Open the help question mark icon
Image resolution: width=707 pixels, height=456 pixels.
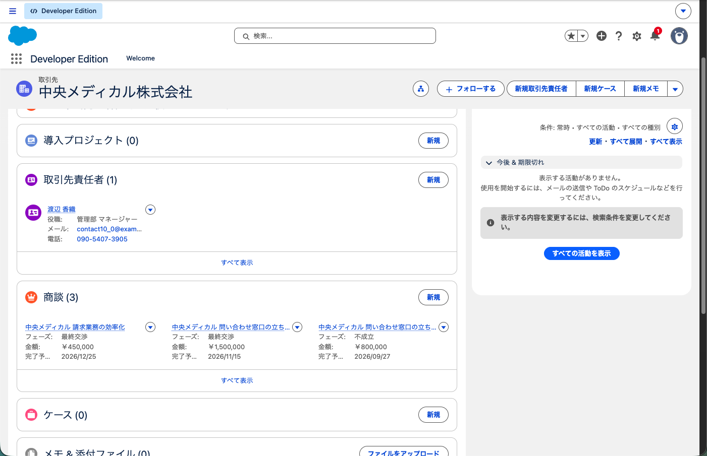point(619,36)
